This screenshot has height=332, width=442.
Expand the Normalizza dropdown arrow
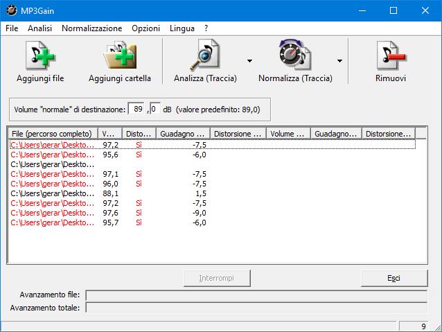(339, 61)
